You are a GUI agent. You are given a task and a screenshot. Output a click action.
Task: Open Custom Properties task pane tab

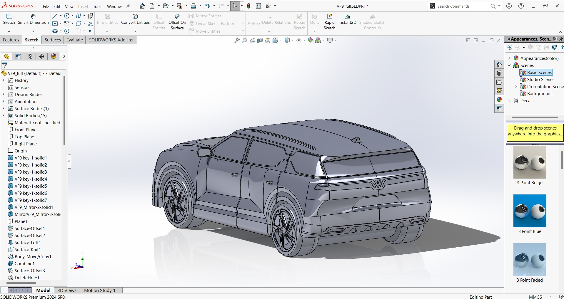click(x=499, y=109)
